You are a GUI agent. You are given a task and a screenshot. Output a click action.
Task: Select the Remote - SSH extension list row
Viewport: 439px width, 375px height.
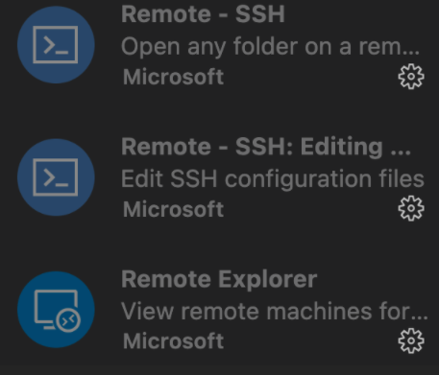click(x=219, y=45)
